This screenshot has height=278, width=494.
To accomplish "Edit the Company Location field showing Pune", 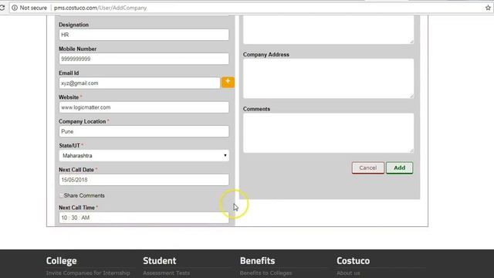I will click(144, 131).
